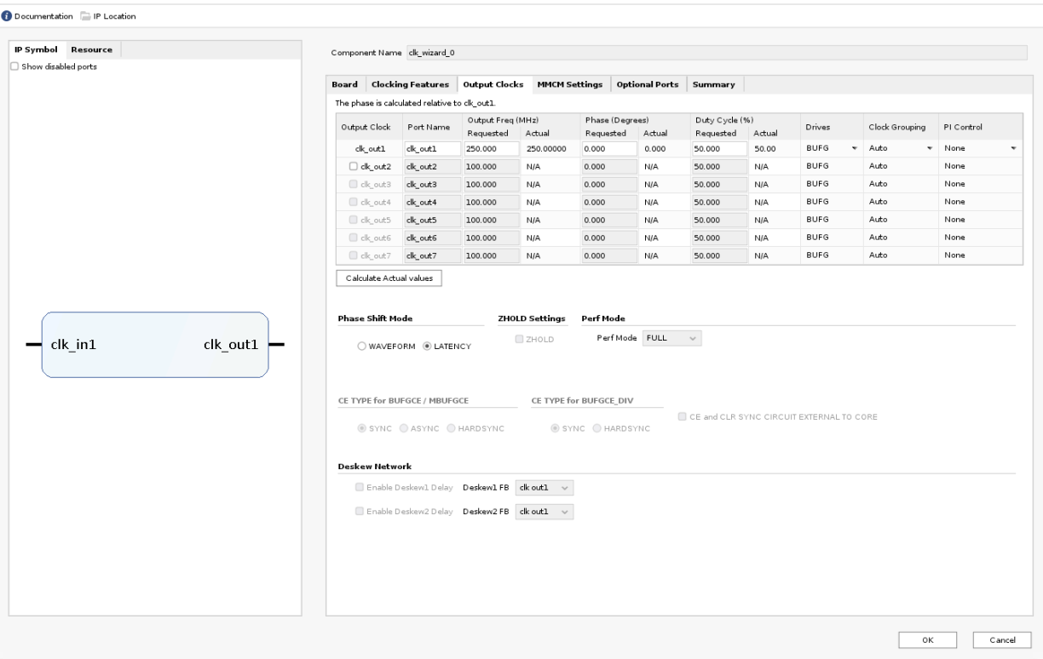Click clk_out1 requested output frequency field
This screenshot has height=659, width=1043.
point(491,148)
